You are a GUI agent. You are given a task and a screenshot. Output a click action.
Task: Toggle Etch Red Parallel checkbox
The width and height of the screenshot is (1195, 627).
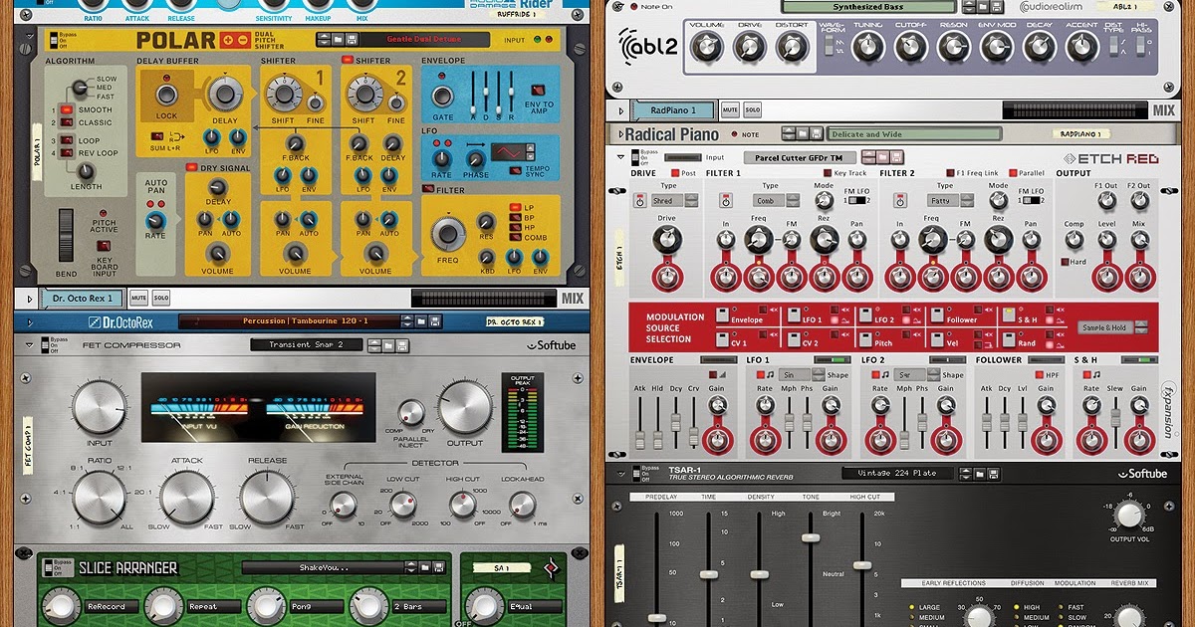pos(1013,173)
